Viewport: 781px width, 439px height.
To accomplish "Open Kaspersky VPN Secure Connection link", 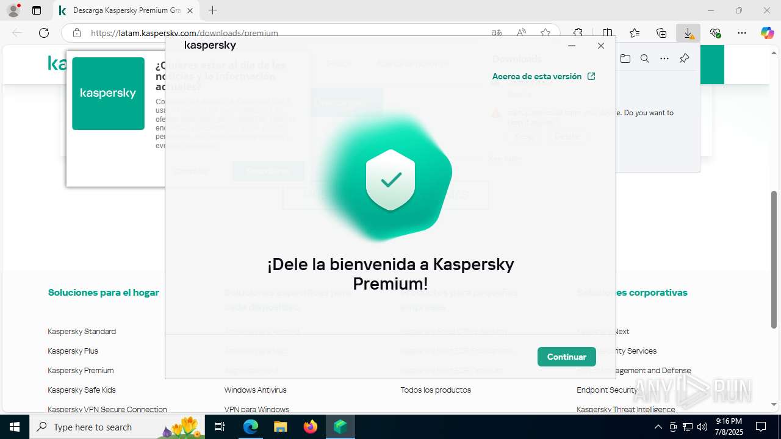I will pyautogui.click(x=107, y=410).
